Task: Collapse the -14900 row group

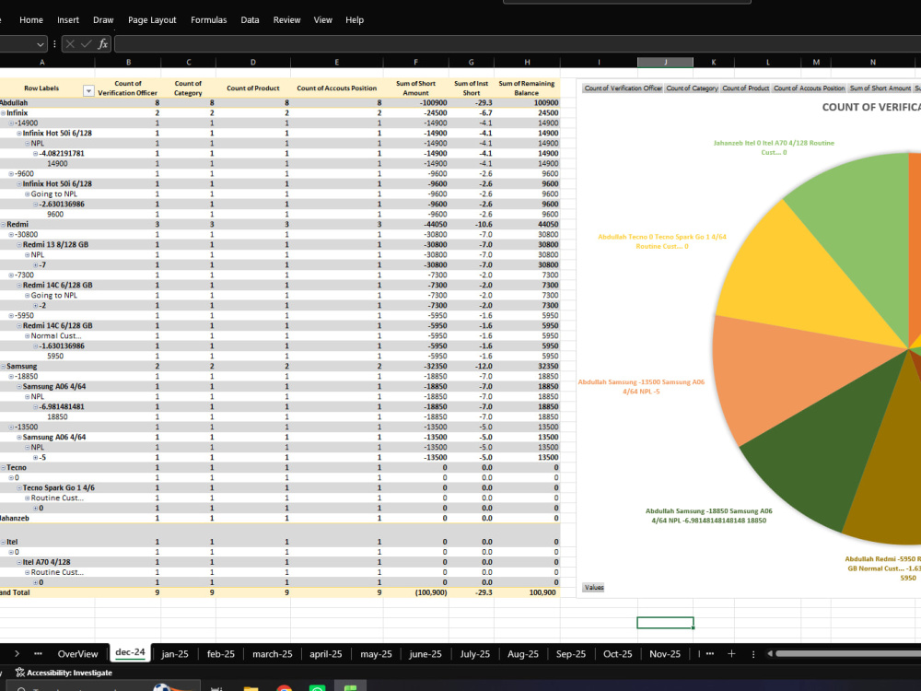Action: [11, 123]
